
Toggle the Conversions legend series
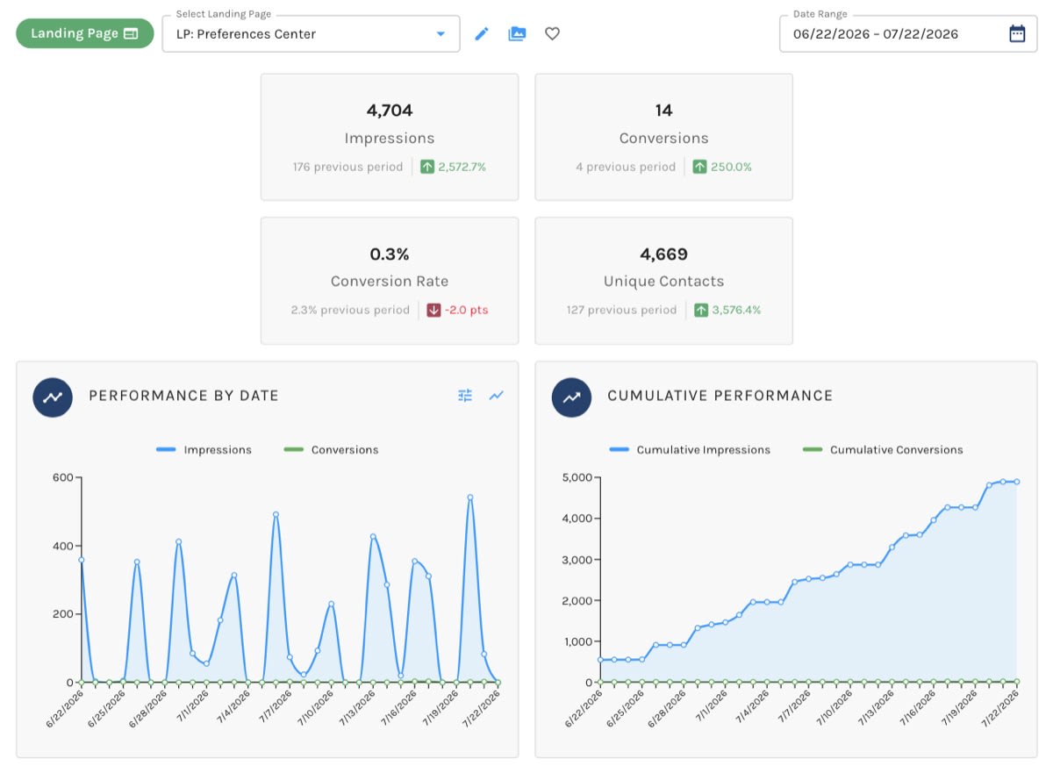[x=331, y=450]
